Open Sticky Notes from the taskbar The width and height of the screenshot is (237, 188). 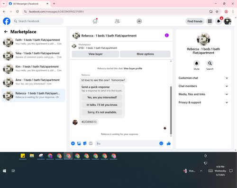coord(23,156)
